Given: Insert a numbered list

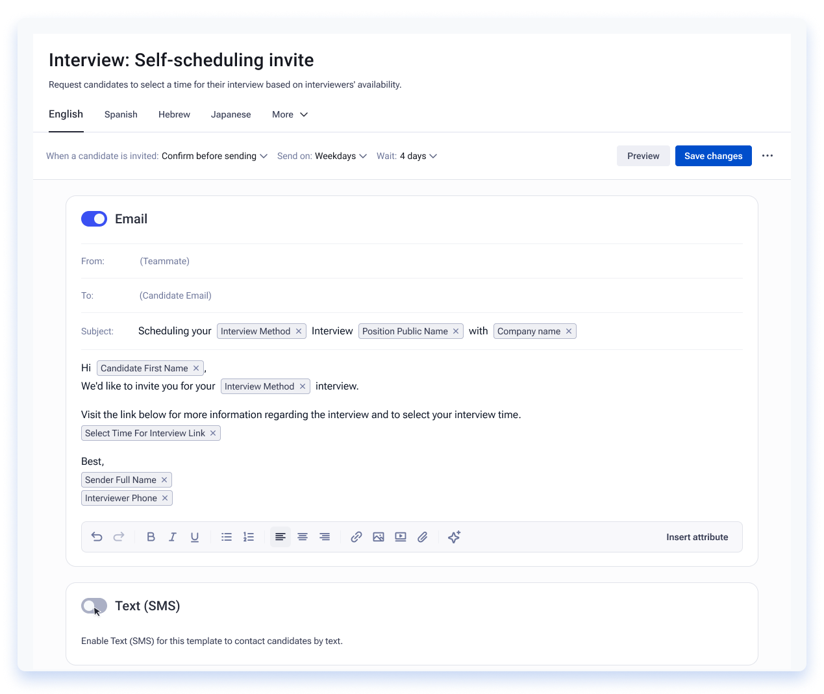Looking at the screenshot, I should (249, 537).
